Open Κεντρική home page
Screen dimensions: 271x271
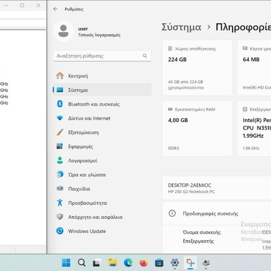[102, 76]
